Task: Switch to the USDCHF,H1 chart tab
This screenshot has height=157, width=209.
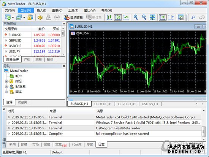Action: [x=103, y=104]
